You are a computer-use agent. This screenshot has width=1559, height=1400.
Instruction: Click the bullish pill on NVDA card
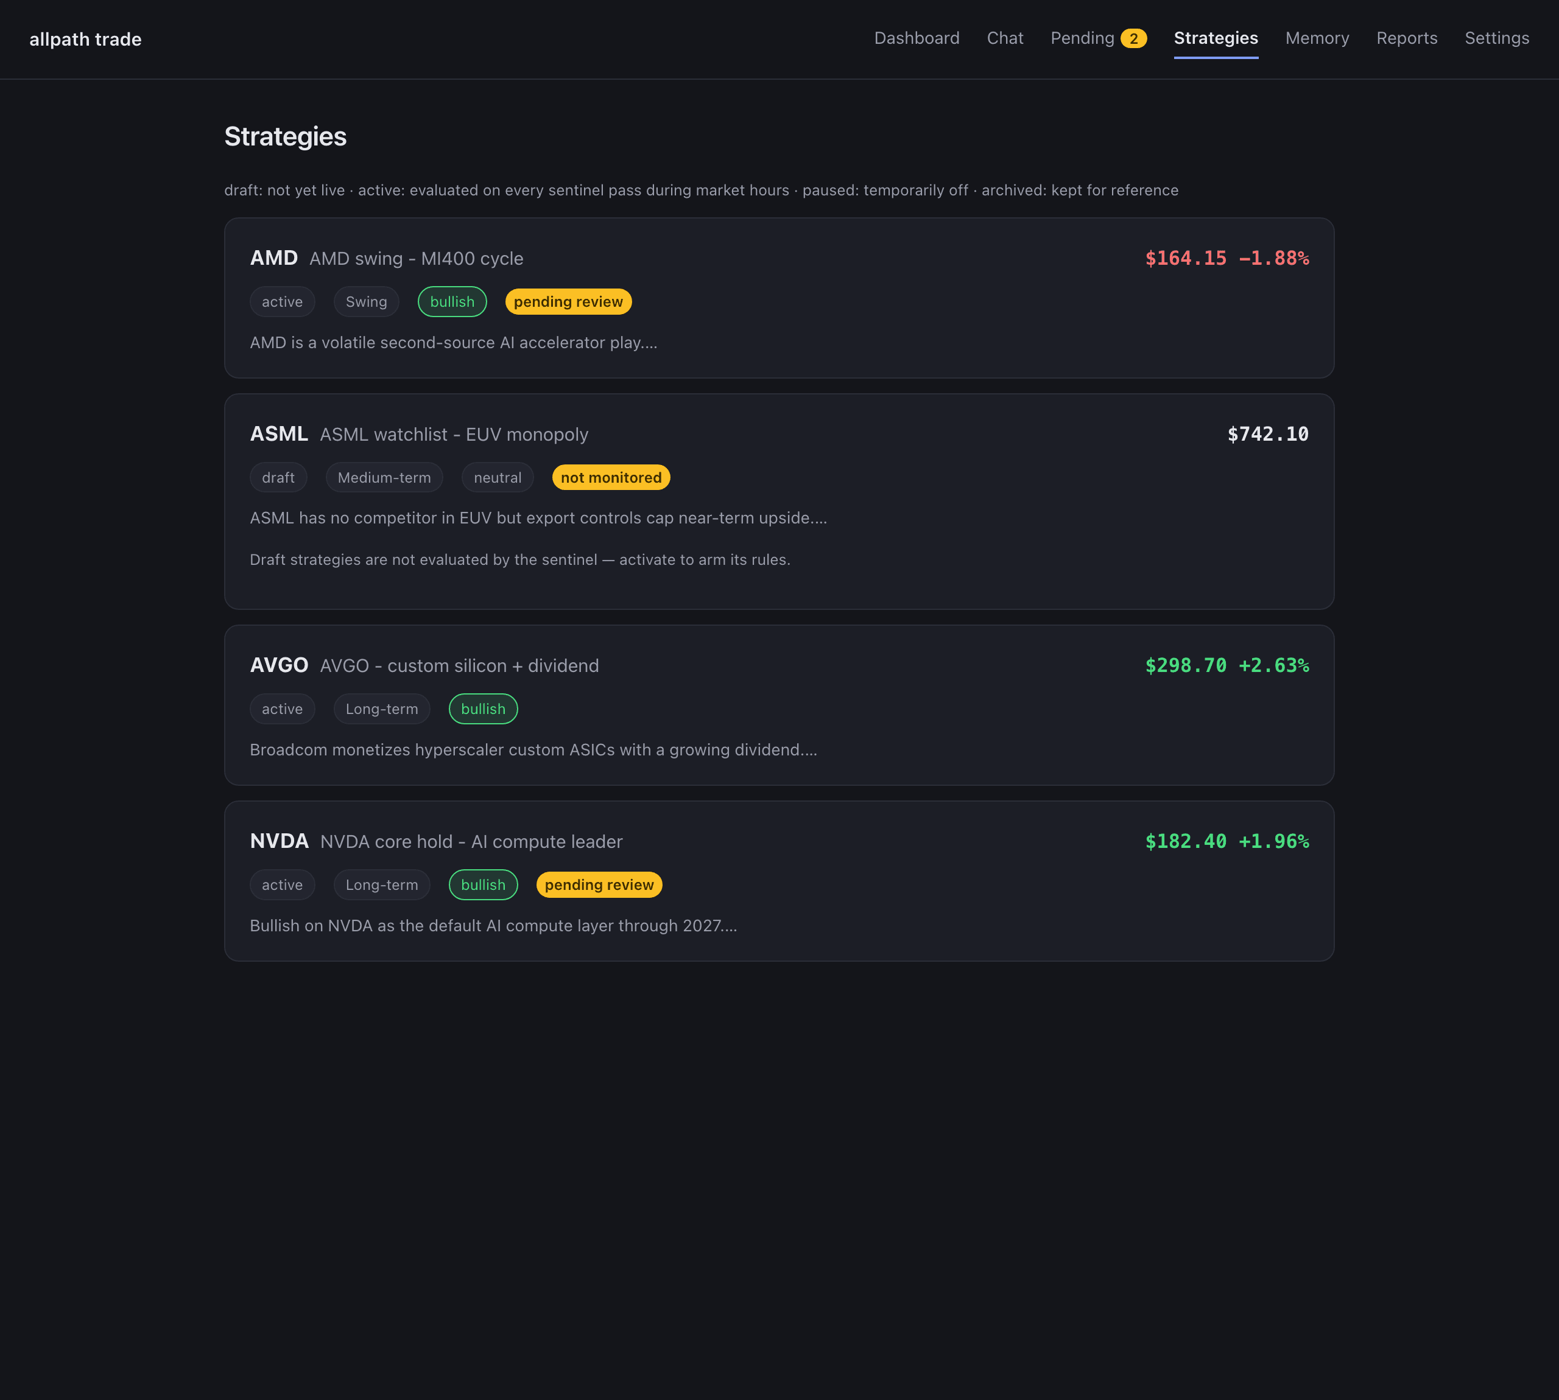tap(484, 886)
